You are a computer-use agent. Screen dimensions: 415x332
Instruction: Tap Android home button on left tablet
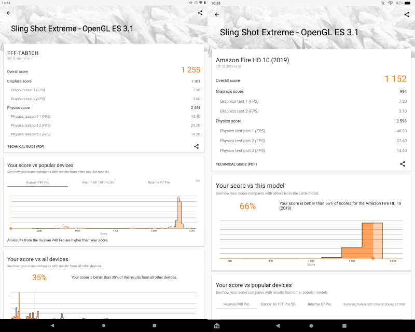pyautogui.click(x=103, y=325)
